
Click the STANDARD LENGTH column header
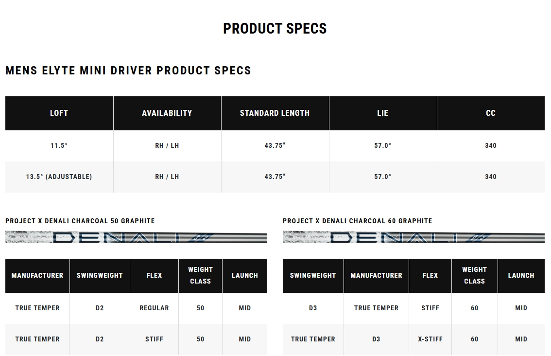tap(275, 113)
